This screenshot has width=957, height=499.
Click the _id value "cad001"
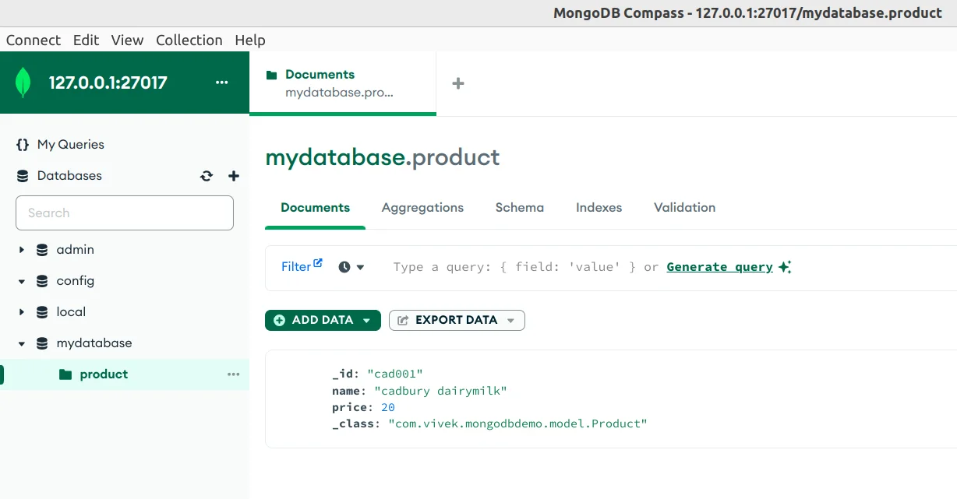(395, 374)
